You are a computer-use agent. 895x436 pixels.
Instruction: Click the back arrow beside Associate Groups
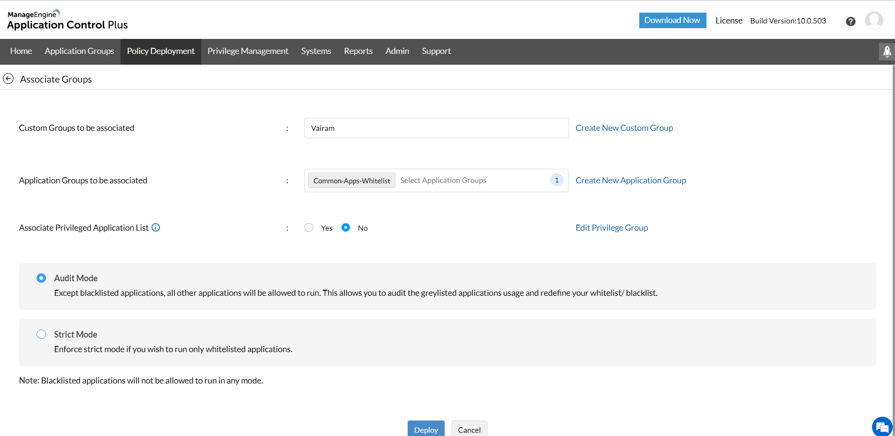(8, 79)
